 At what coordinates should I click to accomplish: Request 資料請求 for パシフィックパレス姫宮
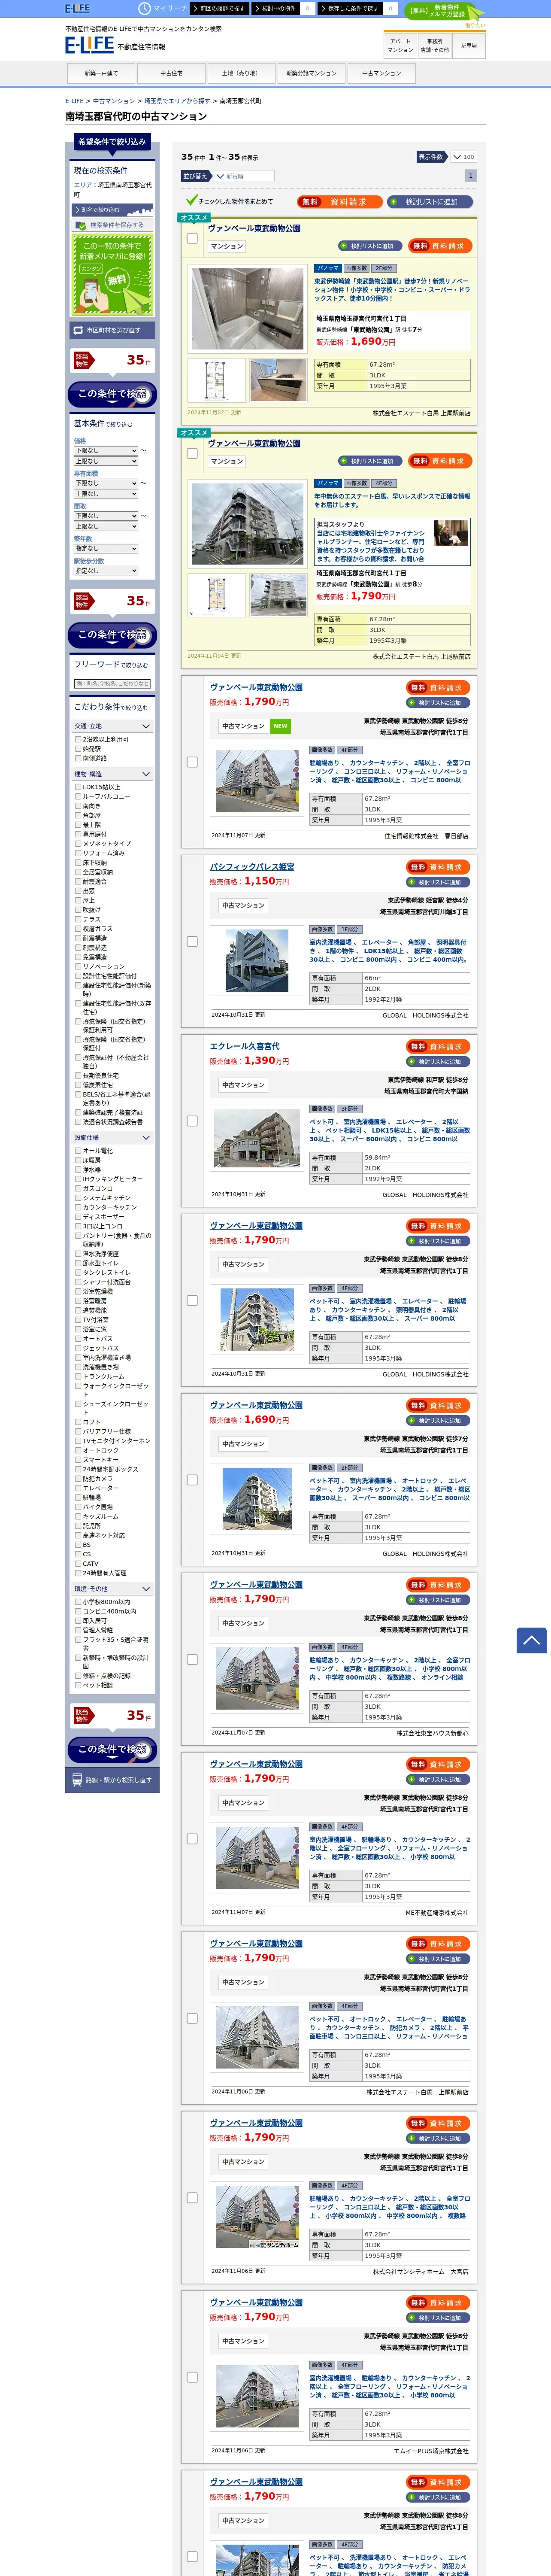click(x=438, y=867)
